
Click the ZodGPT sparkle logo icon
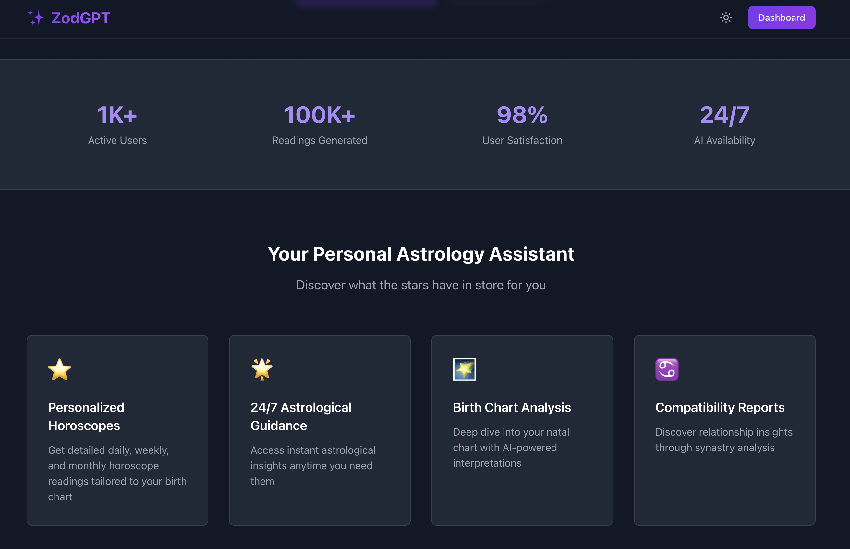click(36, 18)
